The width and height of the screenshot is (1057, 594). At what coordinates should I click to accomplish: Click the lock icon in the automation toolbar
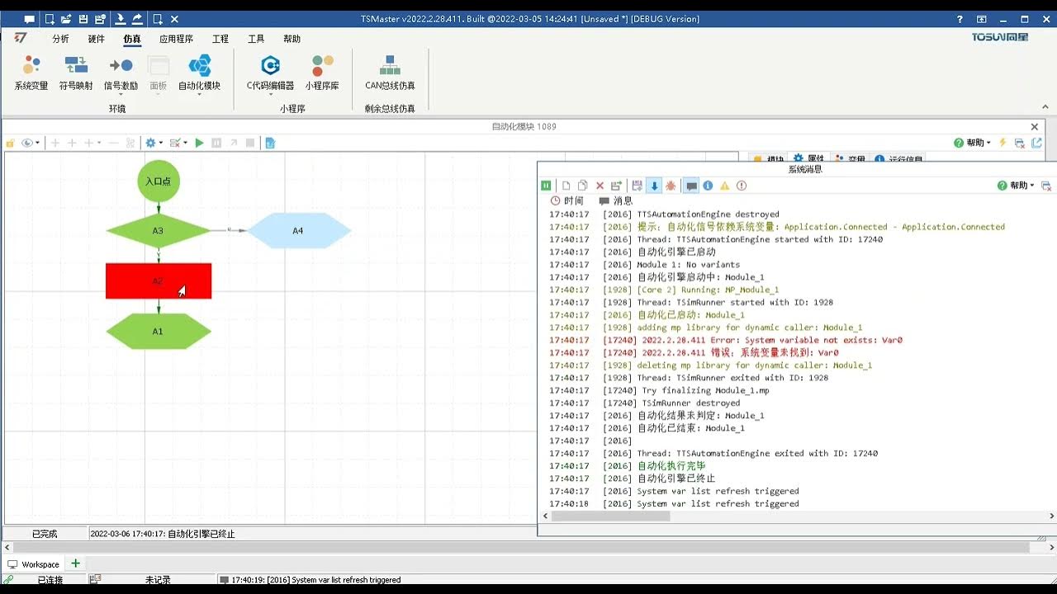tap(11, 143)
